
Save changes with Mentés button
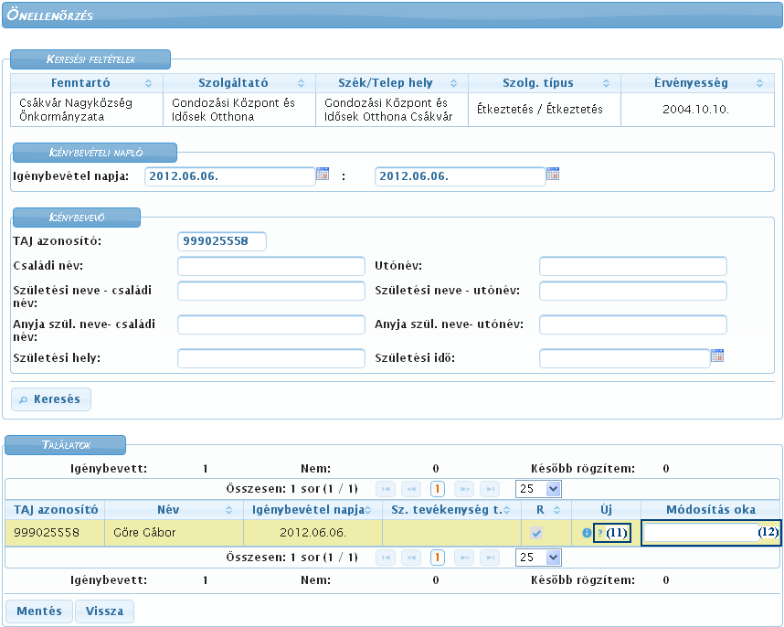39,611
